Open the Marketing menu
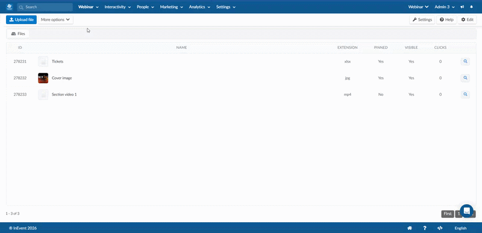This screenshot has width=482, height=233. click(x=172, y=7)
